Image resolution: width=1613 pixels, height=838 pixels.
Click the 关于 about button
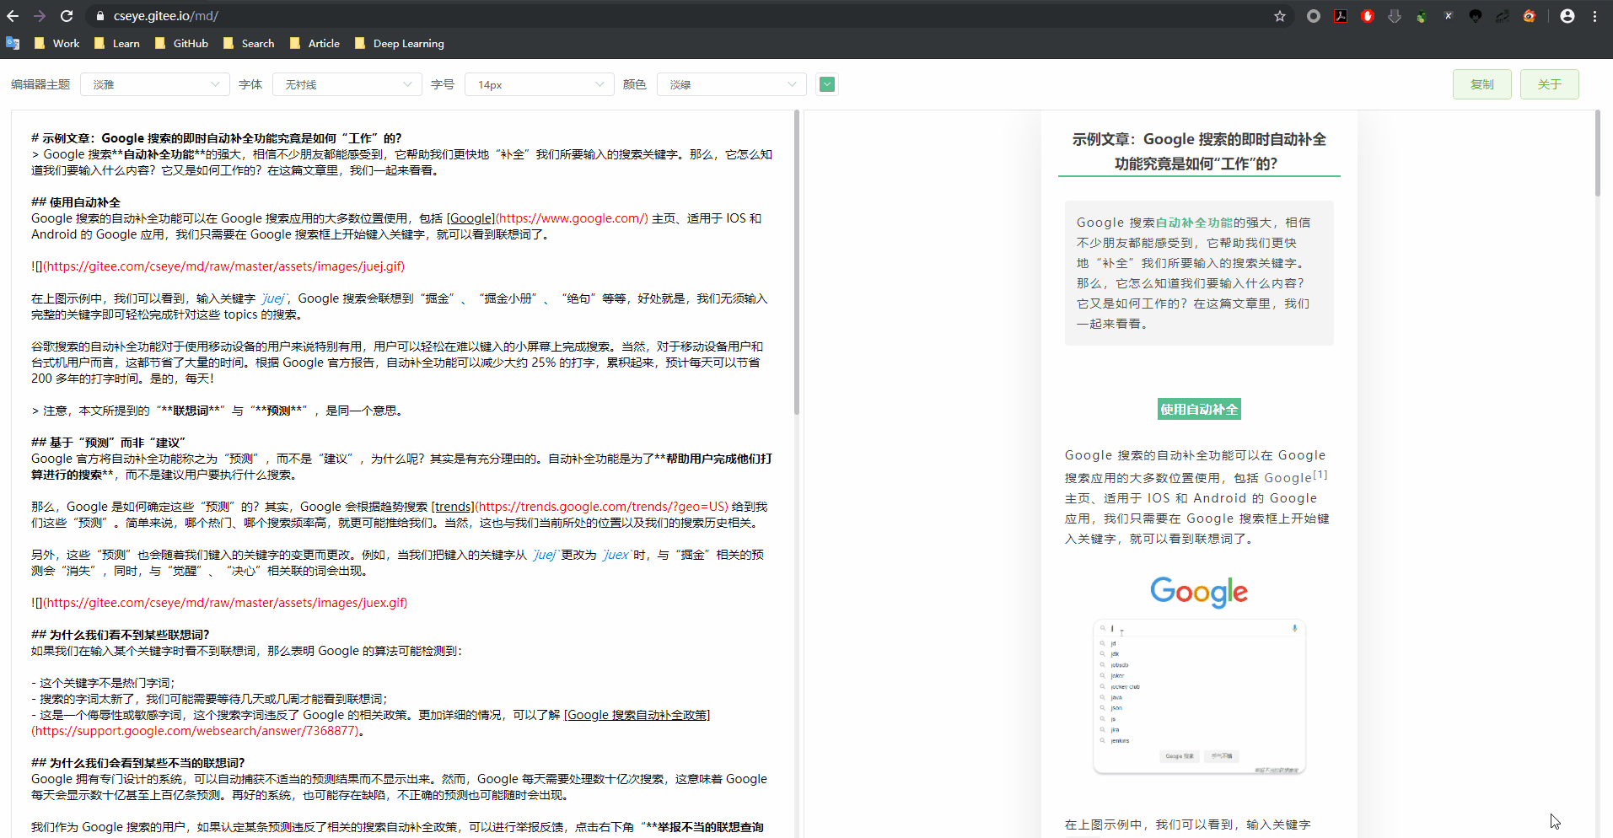1550,84
